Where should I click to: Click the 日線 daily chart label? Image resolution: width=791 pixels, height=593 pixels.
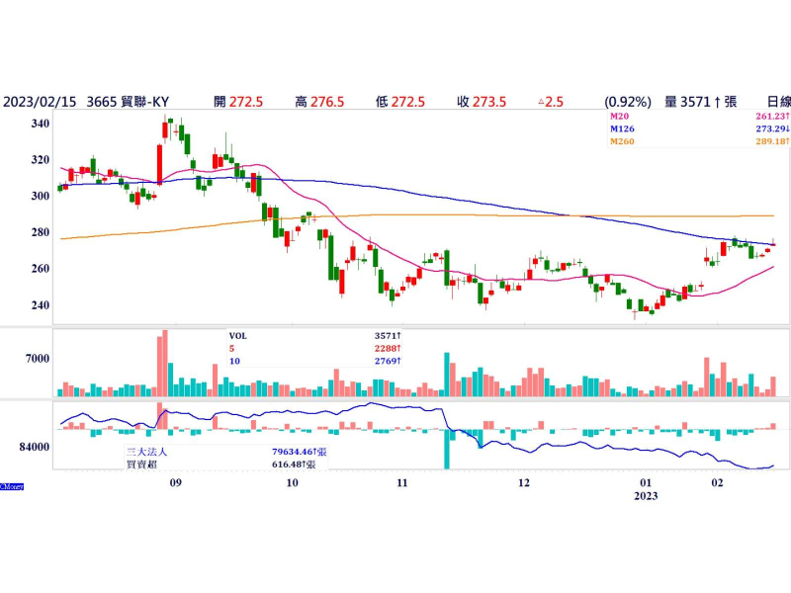[x=779, y=102]
